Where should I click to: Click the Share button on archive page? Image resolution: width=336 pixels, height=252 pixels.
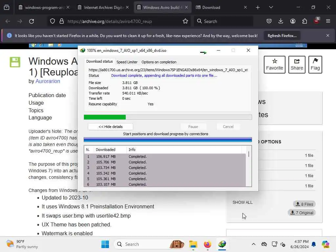297,65
